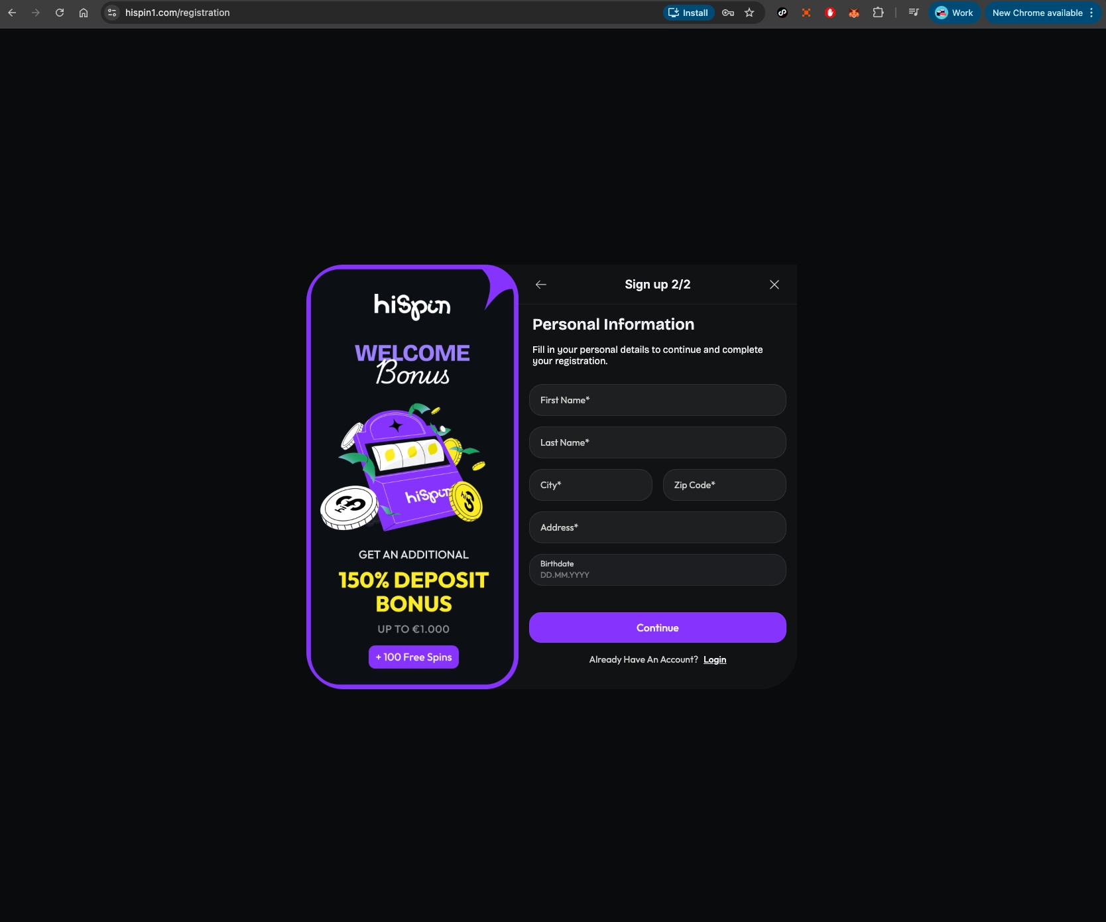The image size is (1106, 922).
Task: Go back to sign up step one
Action: pos(541,285)
